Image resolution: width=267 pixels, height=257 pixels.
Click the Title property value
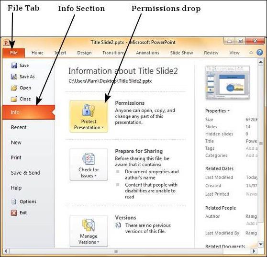click(x=252, y=141)
